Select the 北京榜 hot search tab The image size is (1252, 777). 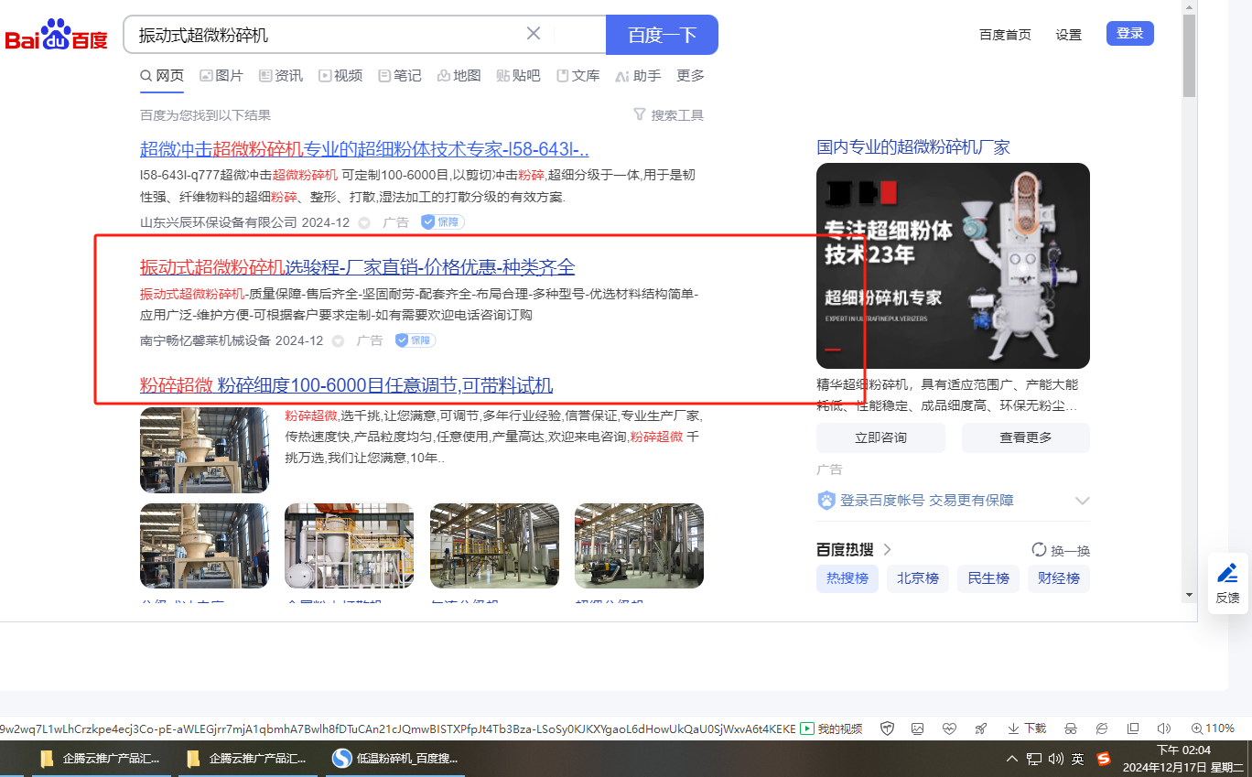tap(917, 578)
